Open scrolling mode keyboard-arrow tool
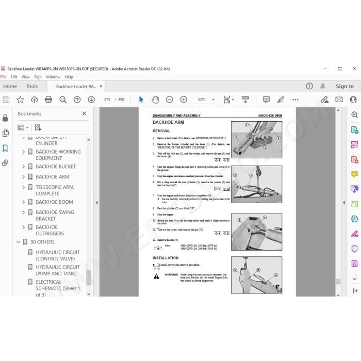The width and height of the screenshot is (361, 361). (x=245, y=100)
